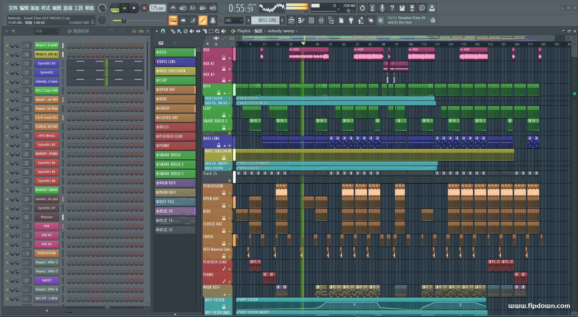
Task: Mute the VOX playlist track
Action: point(229,58)
